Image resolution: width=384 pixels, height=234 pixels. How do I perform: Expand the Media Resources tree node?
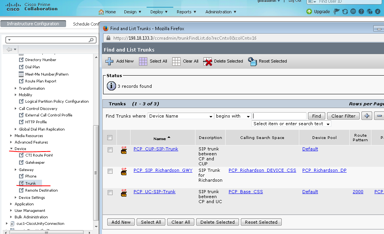(x=11, y=136)
